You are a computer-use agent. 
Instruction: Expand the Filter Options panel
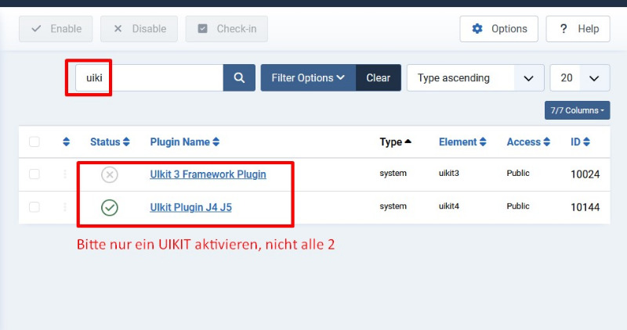click(x=308, y=78)
